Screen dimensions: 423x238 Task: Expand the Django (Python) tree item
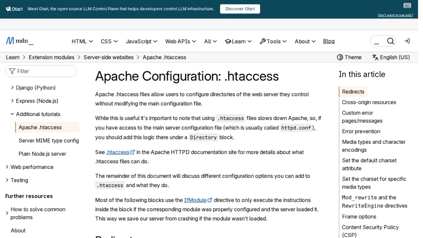click(x=12, y=87)
